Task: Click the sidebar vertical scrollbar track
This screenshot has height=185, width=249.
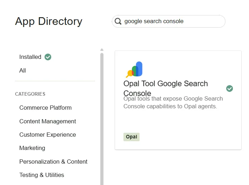Action: pos(102,119)
